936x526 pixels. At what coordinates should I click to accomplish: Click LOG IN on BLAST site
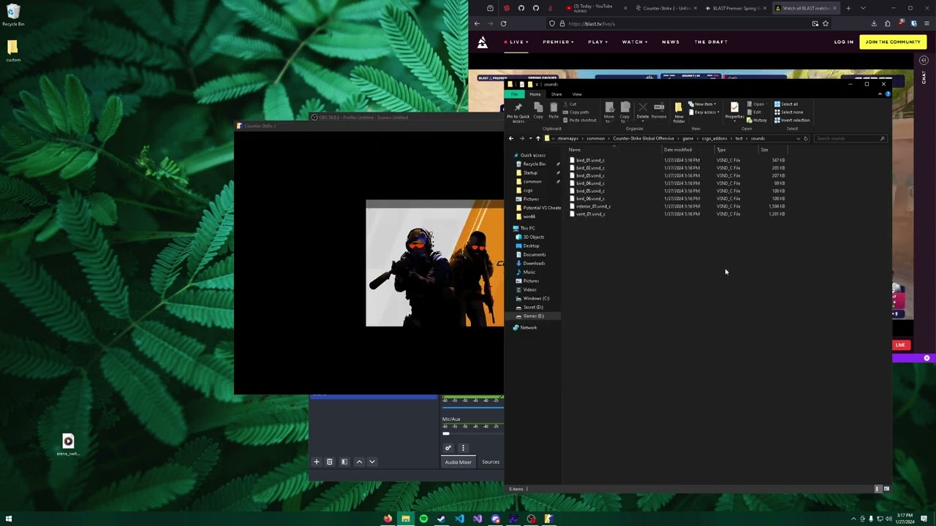point(844,42)
